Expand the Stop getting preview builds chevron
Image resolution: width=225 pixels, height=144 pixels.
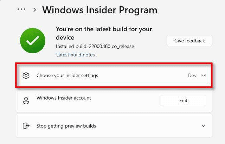204,126
